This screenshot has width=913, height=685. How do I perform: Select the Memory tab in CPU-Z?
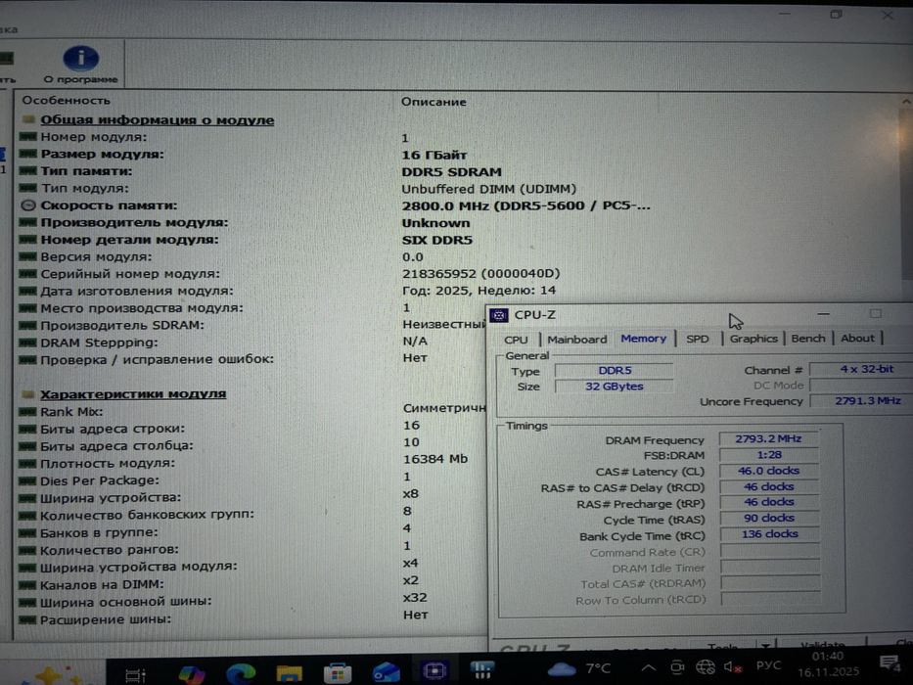tap(644, 339)
